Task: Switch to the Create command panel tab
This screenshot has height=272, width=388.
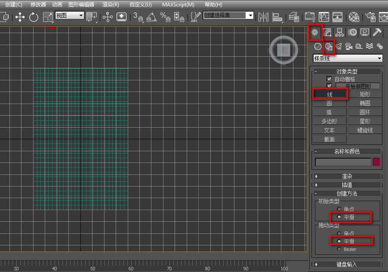Action: click(315, 32)
